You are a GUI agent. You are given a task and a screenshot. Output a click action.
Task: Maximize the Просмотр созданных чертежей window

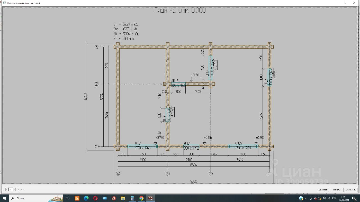pos(346,3)
